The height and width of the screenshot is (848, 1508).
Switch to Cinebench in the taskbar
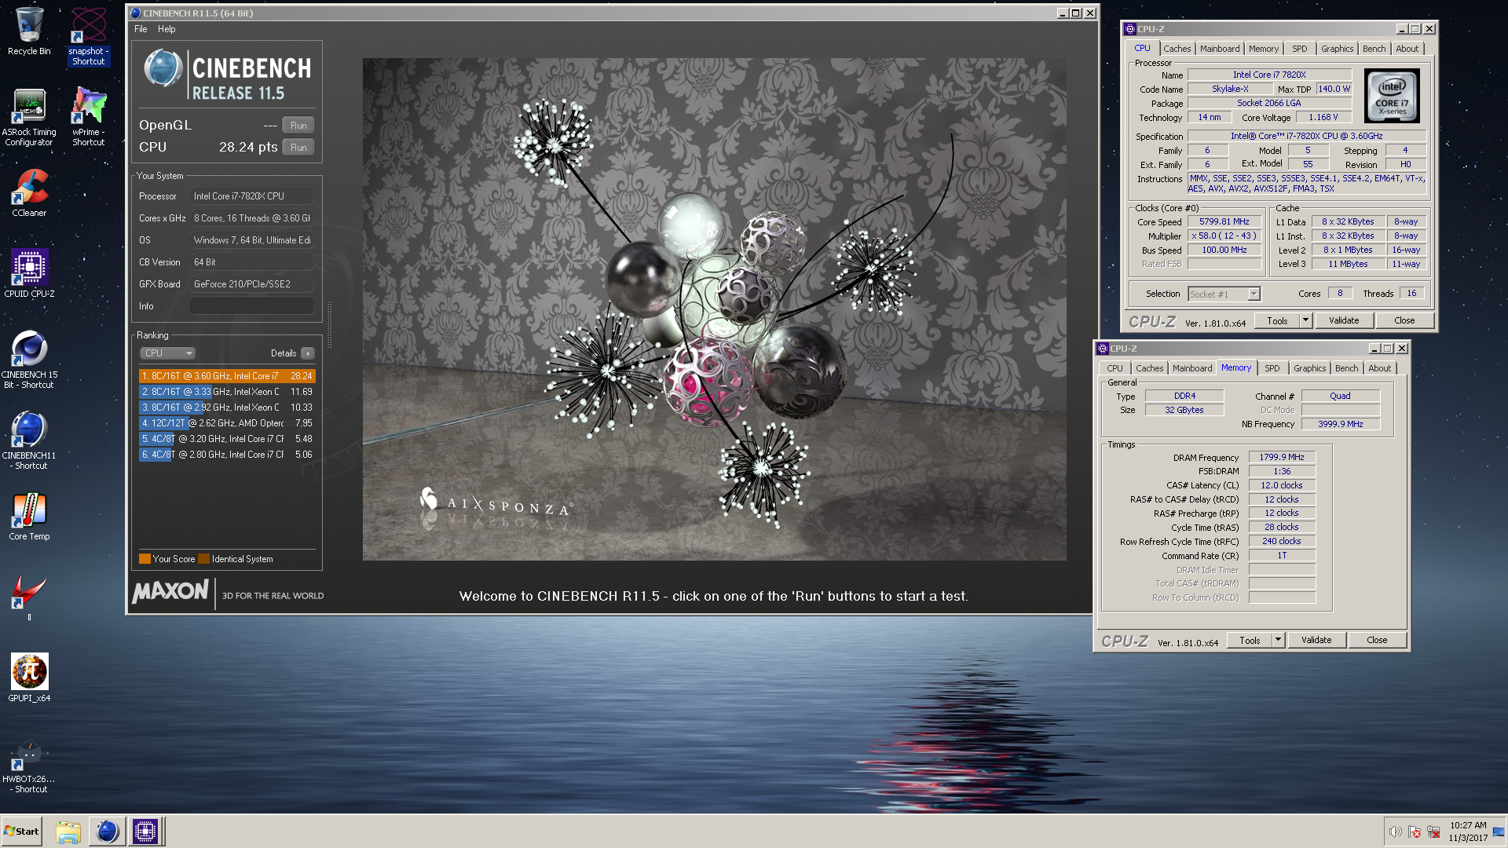[107, 832]
